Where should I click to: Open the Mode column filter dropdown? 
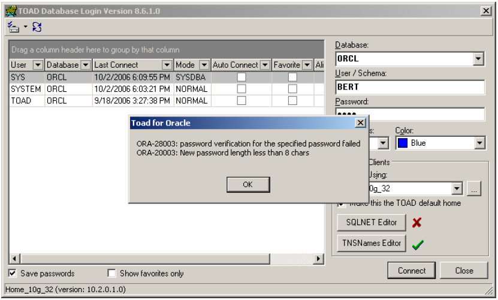coord(204,65)
